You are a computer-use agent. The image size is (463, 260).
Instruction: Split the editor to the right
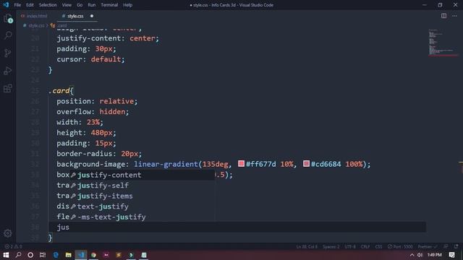tap(443, 16)
